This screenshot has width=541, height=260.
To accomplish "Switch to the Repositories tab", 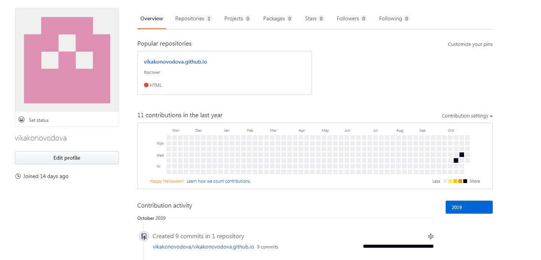I will coord(193,18).
